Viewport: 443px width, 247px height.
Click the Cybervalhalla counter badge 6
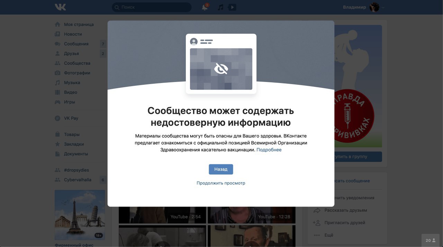point(103,180)
